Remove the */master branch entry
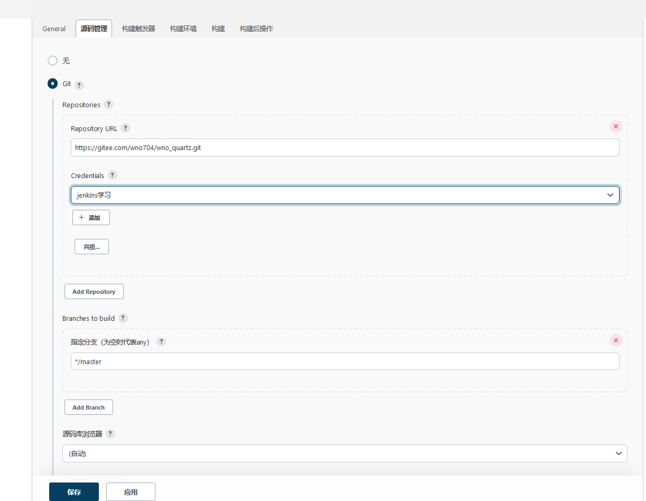 [x=616, y=340]
